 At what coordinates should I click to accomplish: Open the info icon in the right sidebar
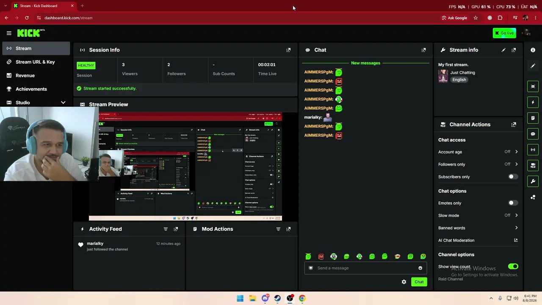(x=533, y=50)
